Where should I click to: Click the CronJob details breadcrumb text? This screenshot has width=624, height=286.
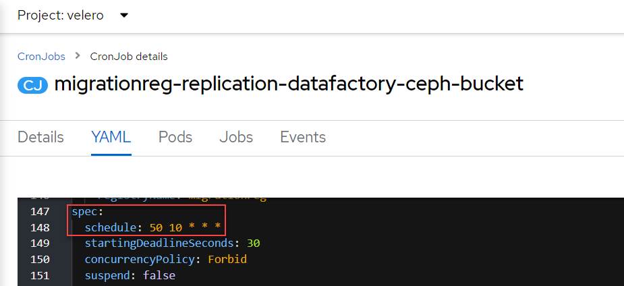pyautogui.click(x=129, y=56)
